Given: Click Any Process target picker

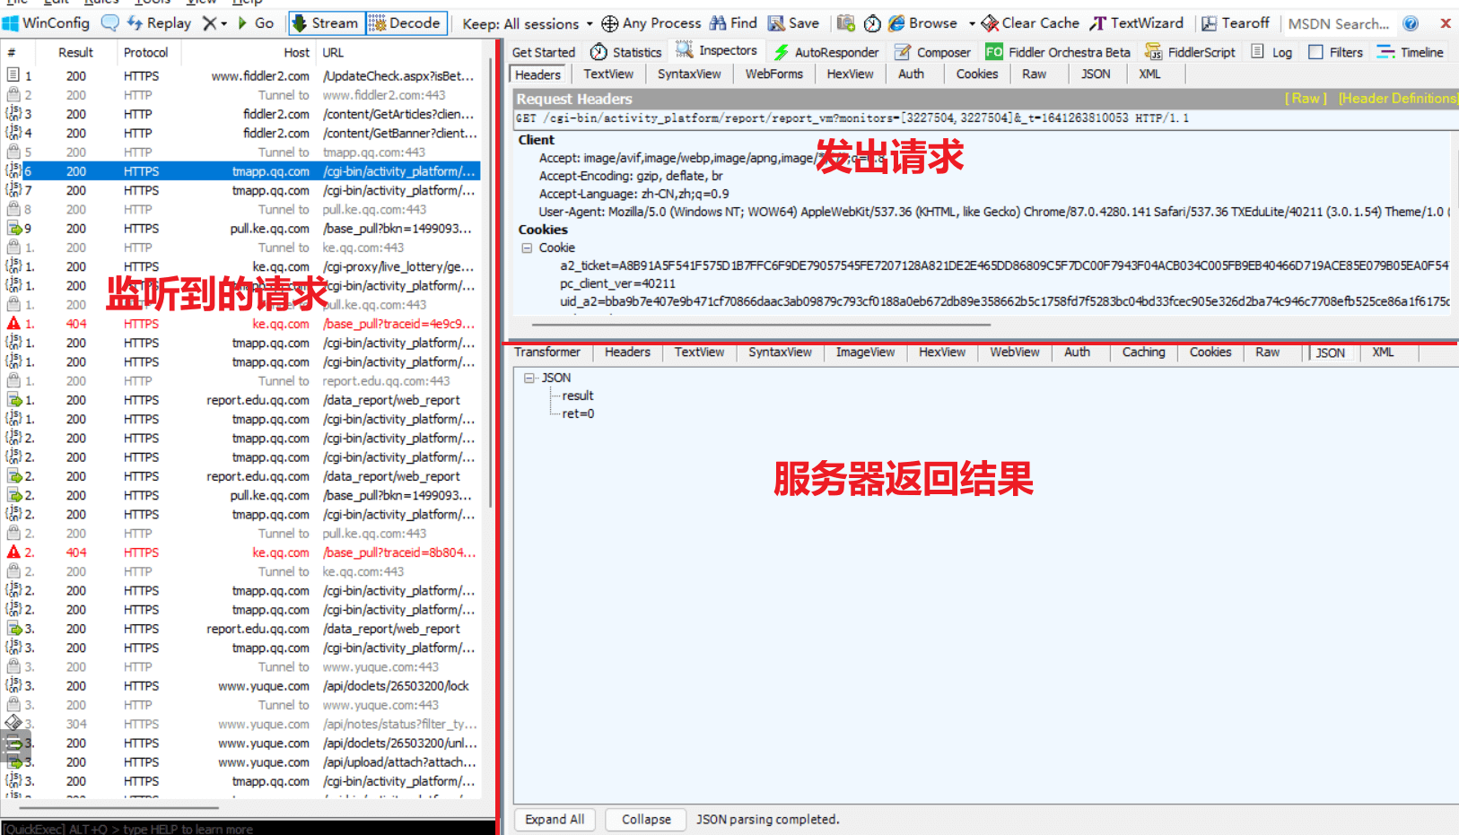Looking at the screenshot, I should pyautogui.click(x=651, y=23).
